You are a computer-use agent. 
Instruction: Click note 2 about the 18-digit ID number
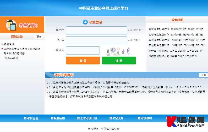pyautogui.click(x=127, y=87)
